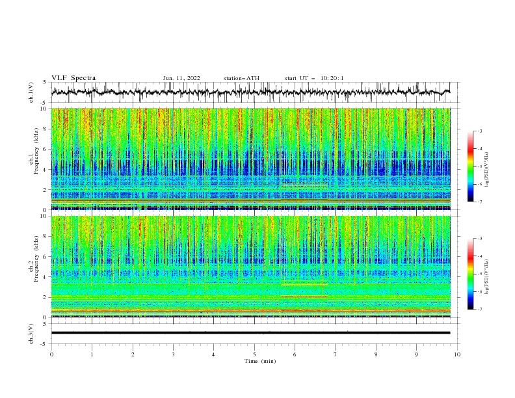Click the time axis tick "6"
515x398 pixels.
click(295, 354)
